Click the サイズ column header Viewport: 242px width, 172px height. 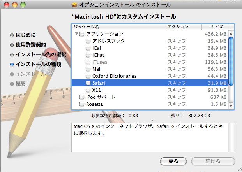215,27
